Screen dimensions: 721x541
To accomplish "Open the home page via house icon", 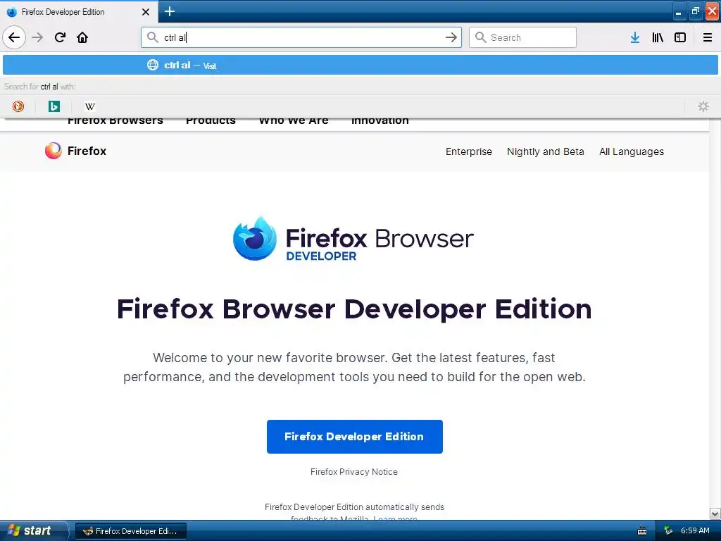I will point(82,37).
